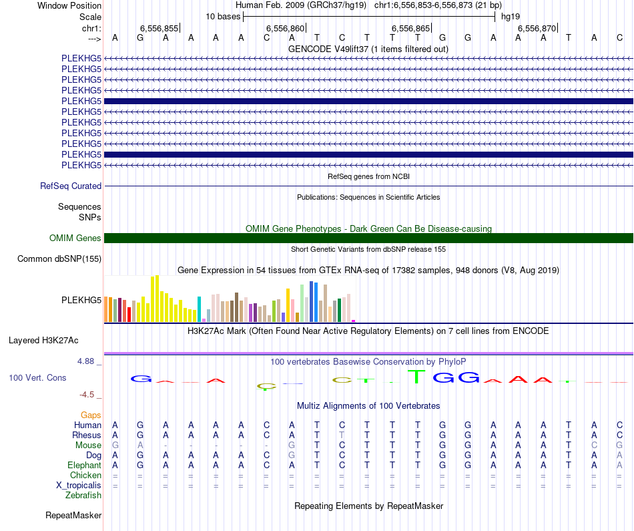Click the 'Chicken' species alignment label
The height and width of the screenshot is (531, 634).
point(85,475)
